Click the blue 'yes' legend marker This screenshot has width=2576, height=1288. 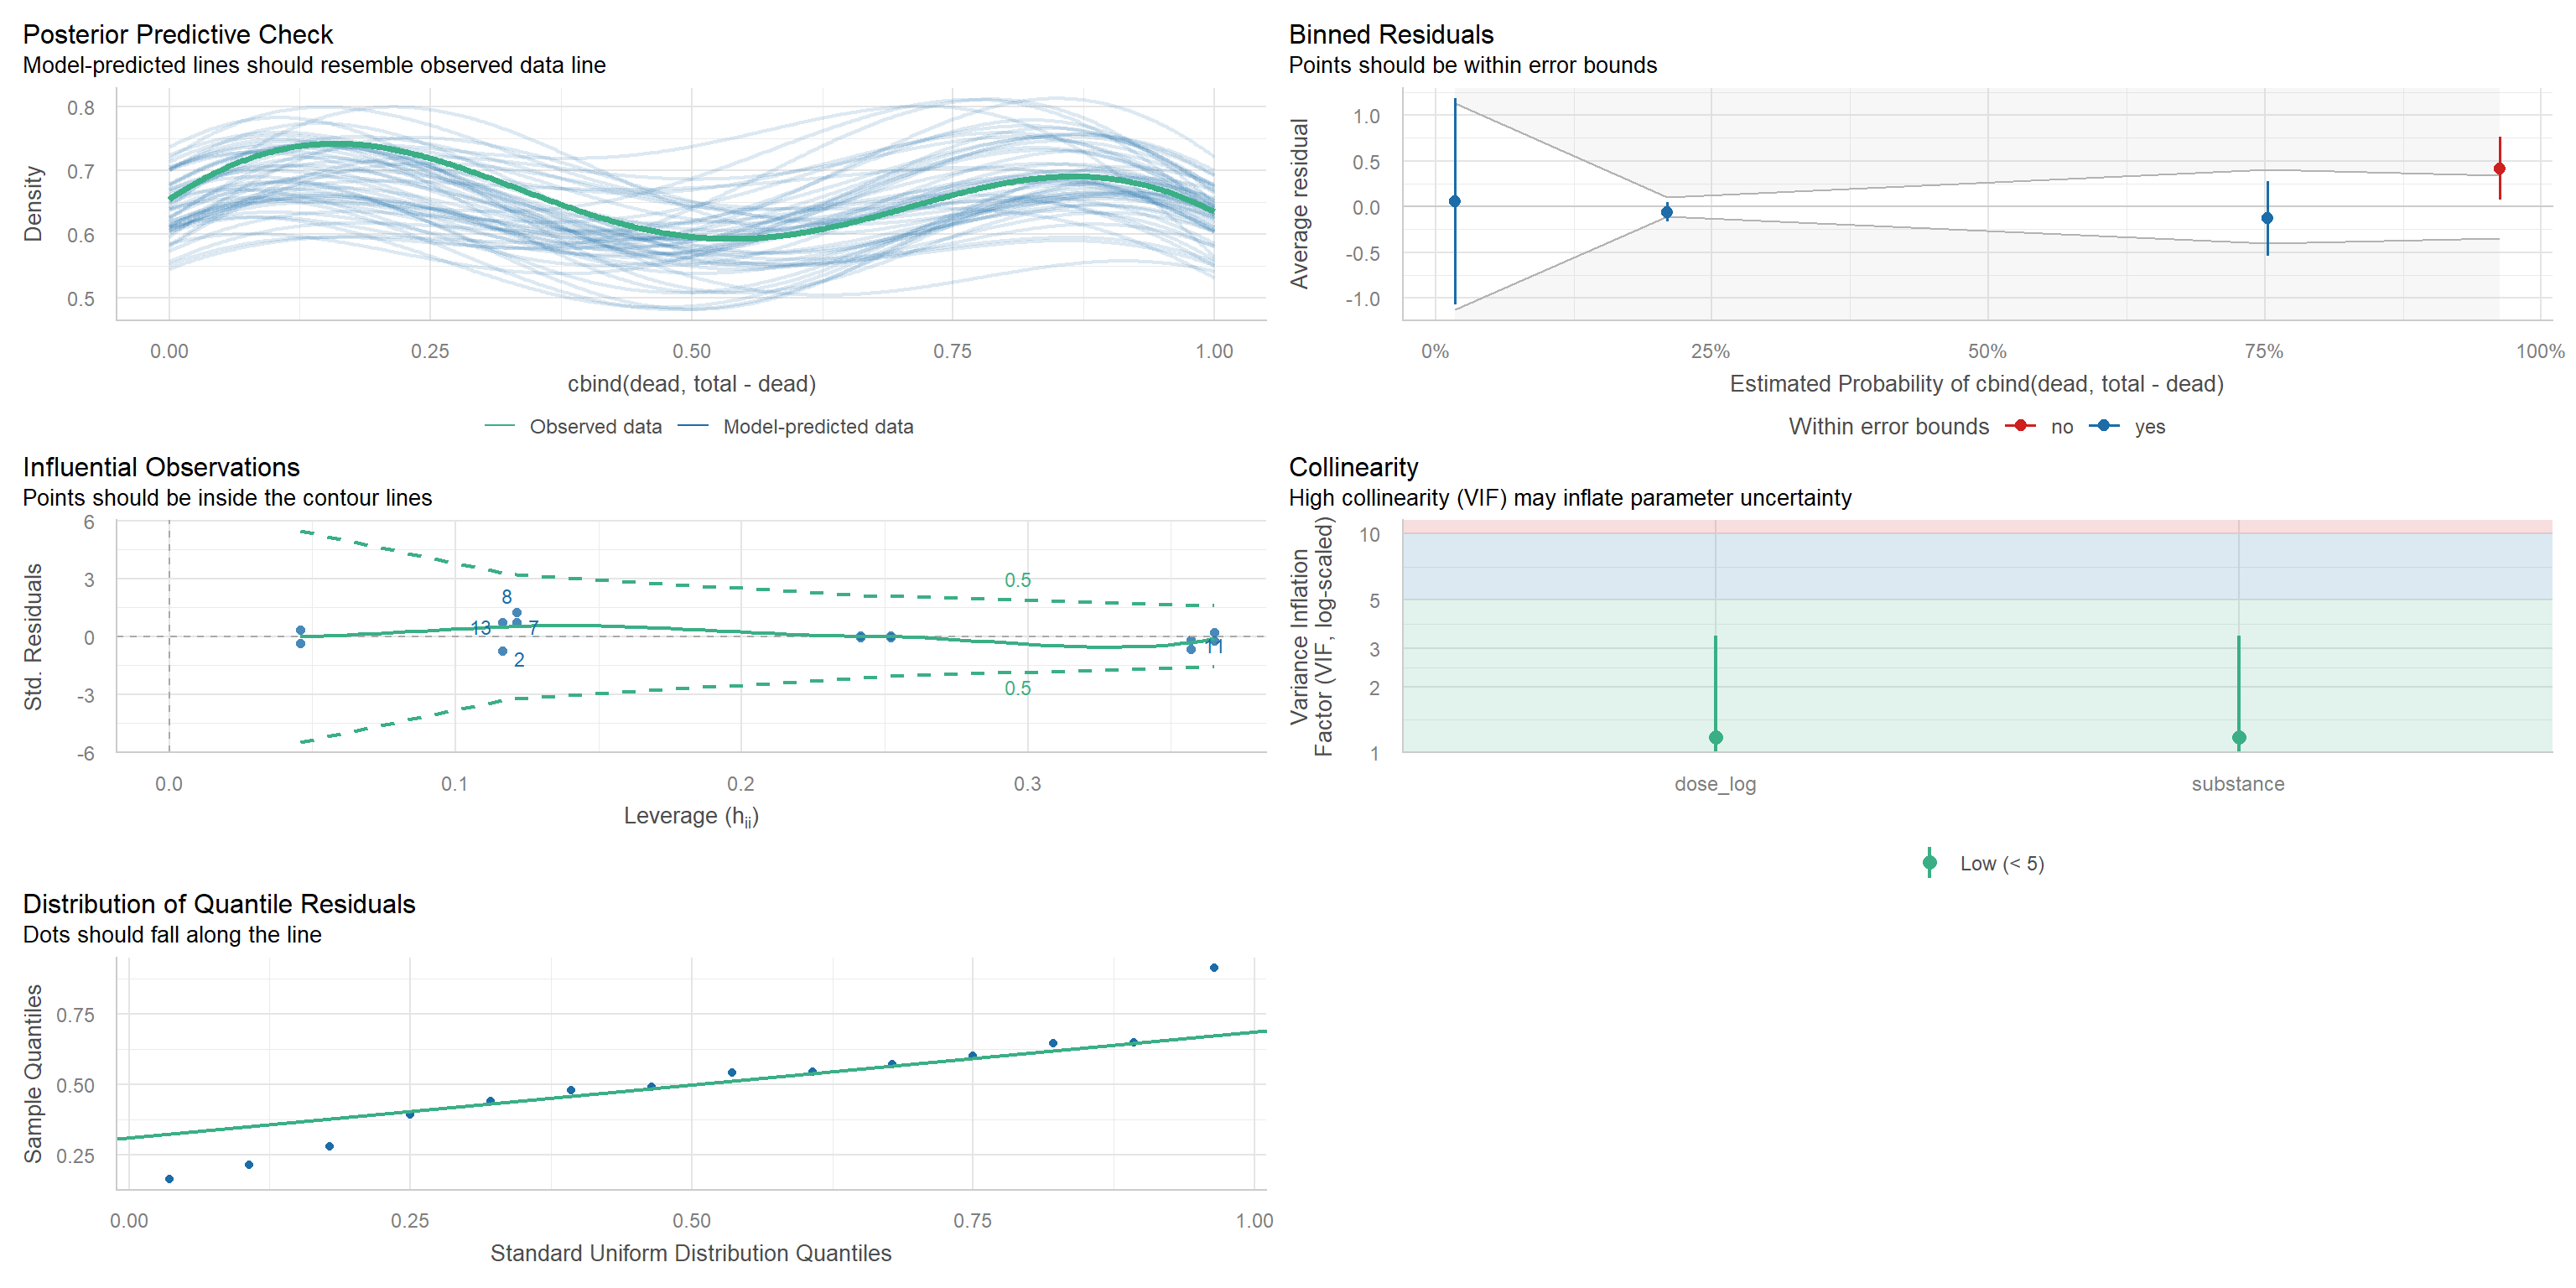point(2104,426)
